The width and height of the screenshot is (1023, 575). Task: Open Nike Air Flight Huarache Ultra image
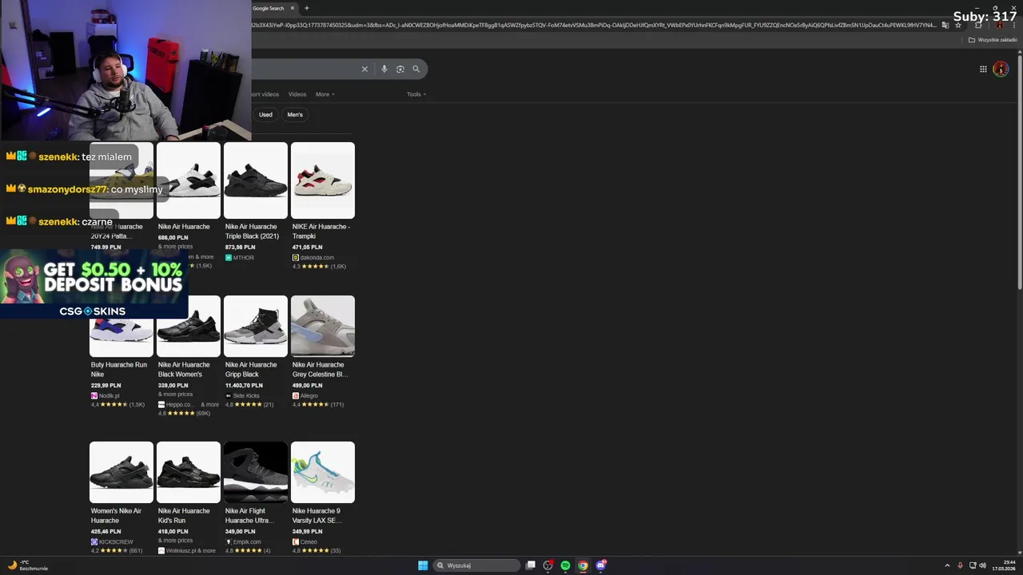click(256, 472)
